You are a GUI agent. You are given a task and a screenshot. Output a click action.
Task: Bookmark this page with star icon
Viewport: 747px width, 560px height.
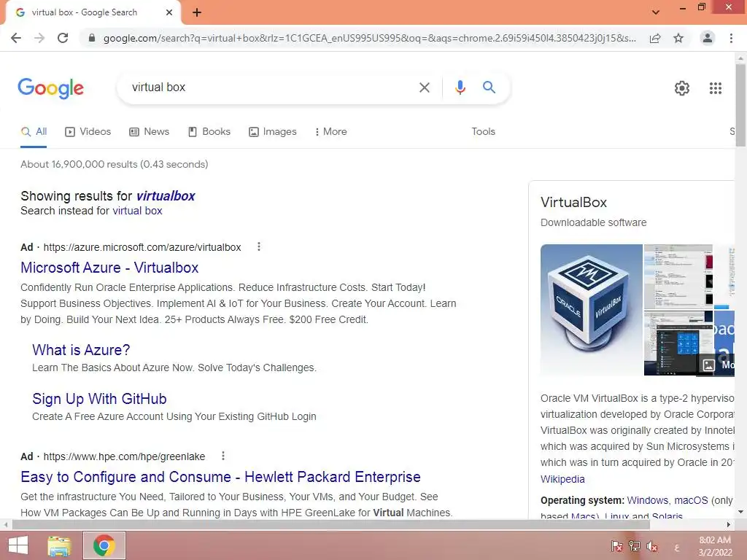[678, 38]
